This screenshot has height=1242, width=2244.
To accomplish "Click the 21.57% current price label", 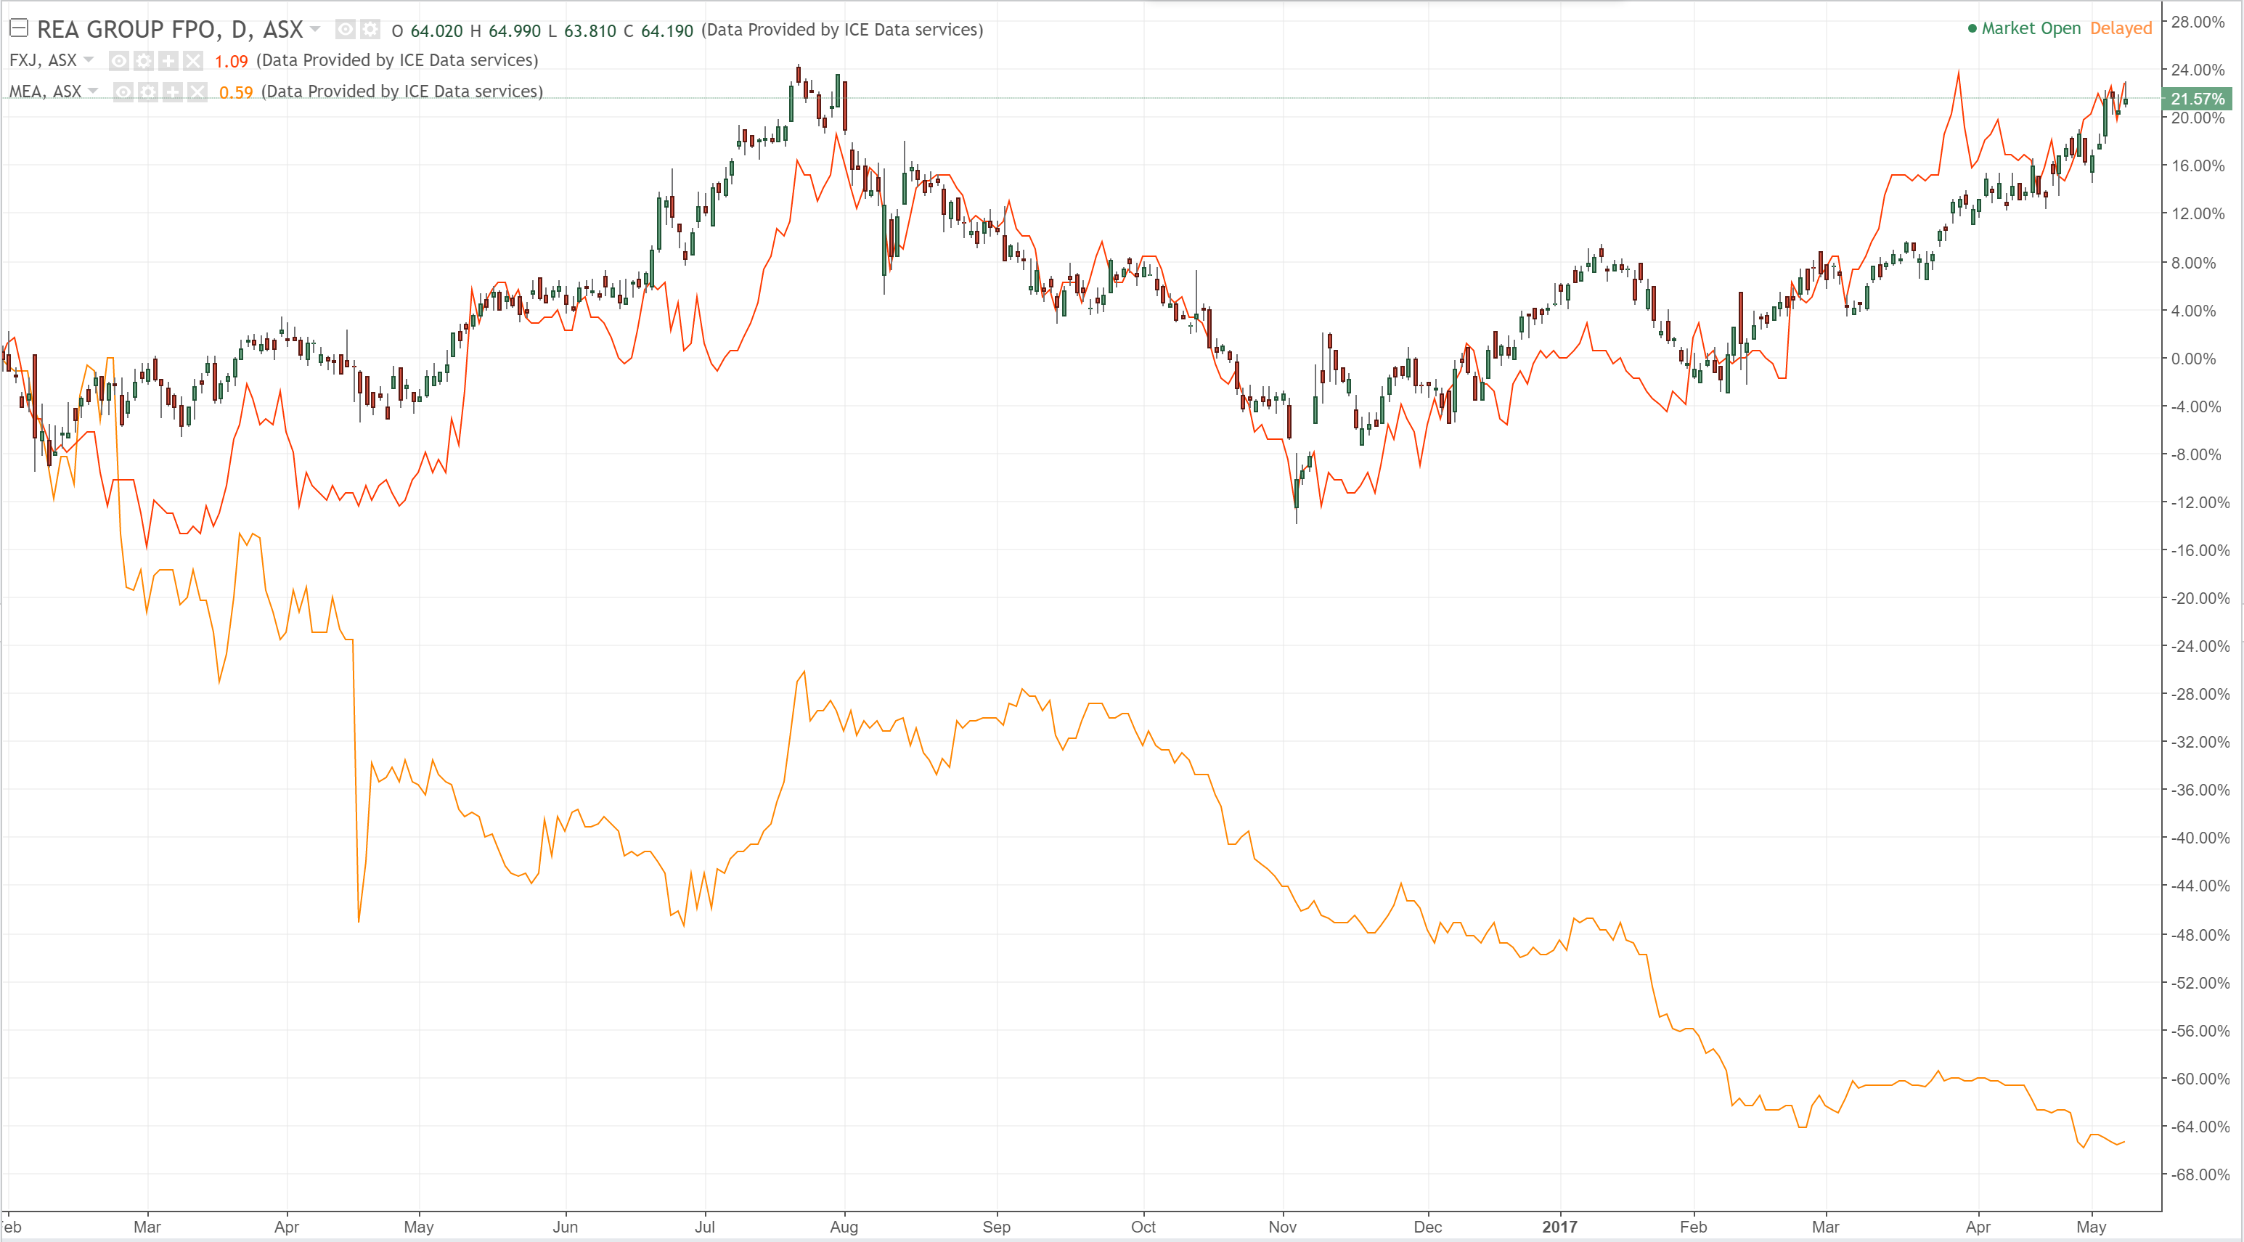I will point(2196,99).
